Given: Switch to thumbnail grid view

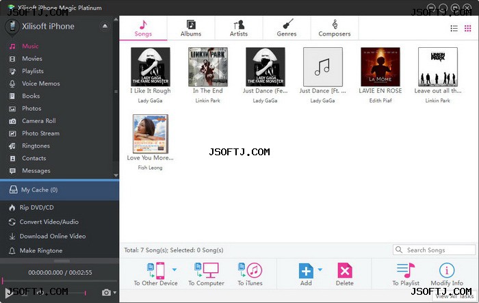Looking at the screenshot, I should pyautogui.click(x=467, y=29).
